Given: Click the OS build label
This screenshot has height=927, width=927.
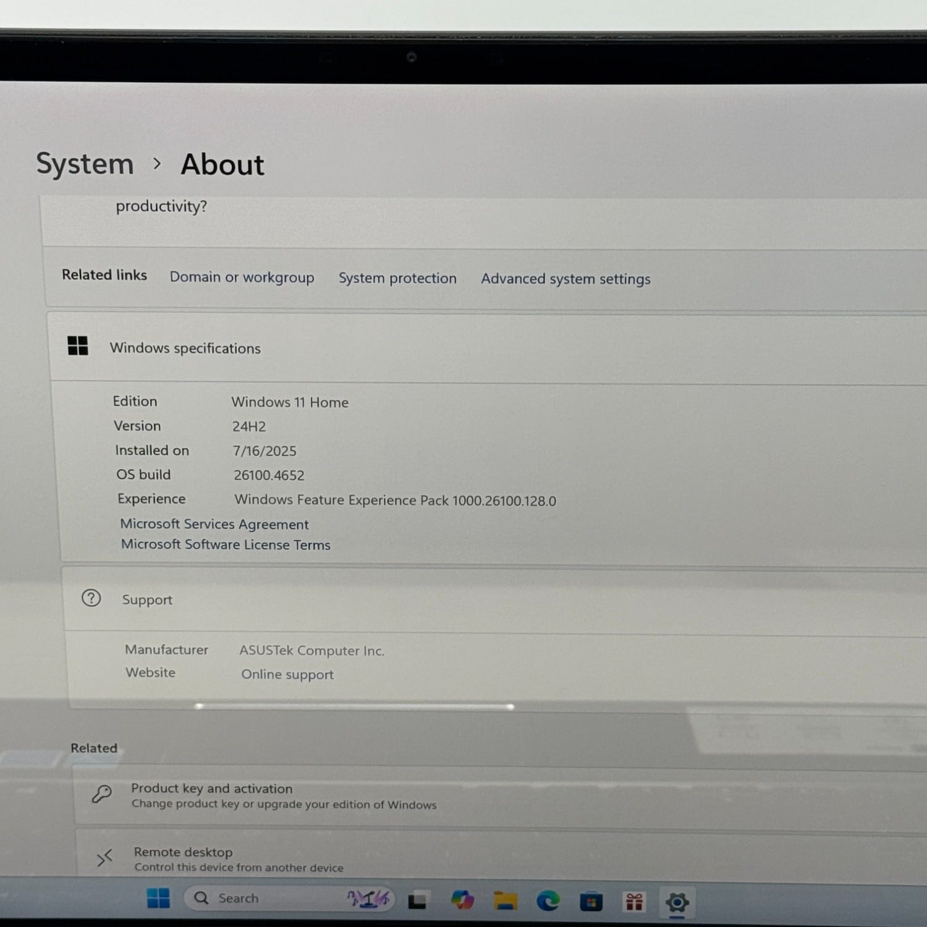Looking at the screenshot, I should (x=143, y=475).
